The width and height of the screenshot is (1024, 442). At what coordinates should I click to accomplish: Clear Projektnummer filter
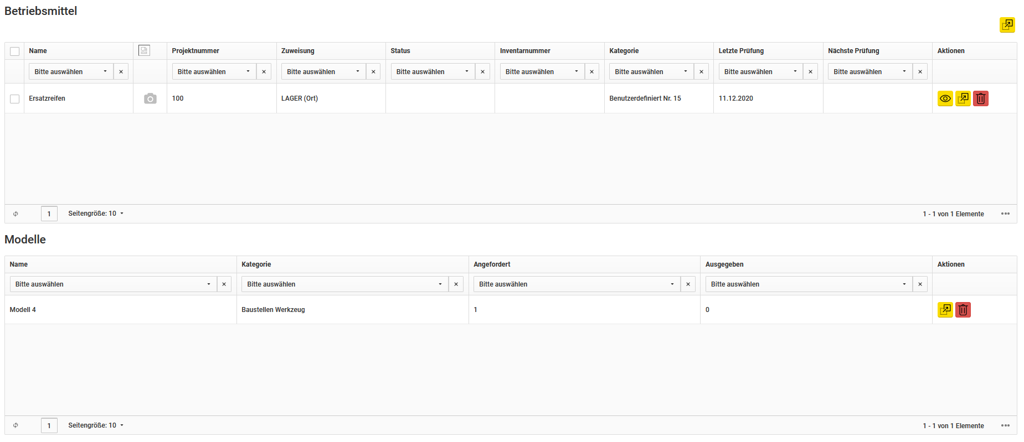pos(264,72)
